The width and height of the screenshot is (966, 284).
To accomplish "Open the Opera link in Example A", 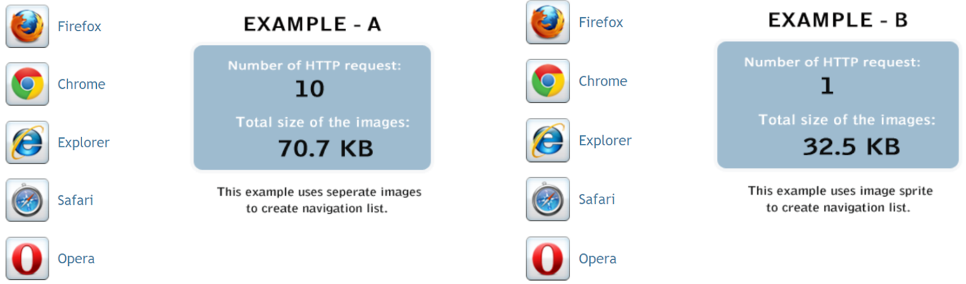I will (76, 259).
